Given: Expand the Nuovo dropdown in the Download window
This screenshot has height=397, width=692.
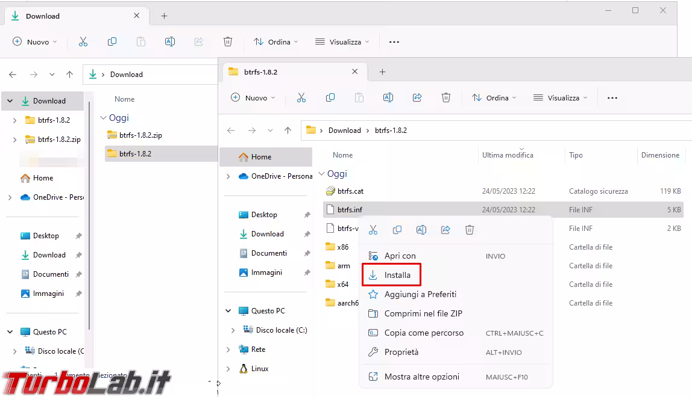Looking at the screenshot, I should click(x=34, y=42).
